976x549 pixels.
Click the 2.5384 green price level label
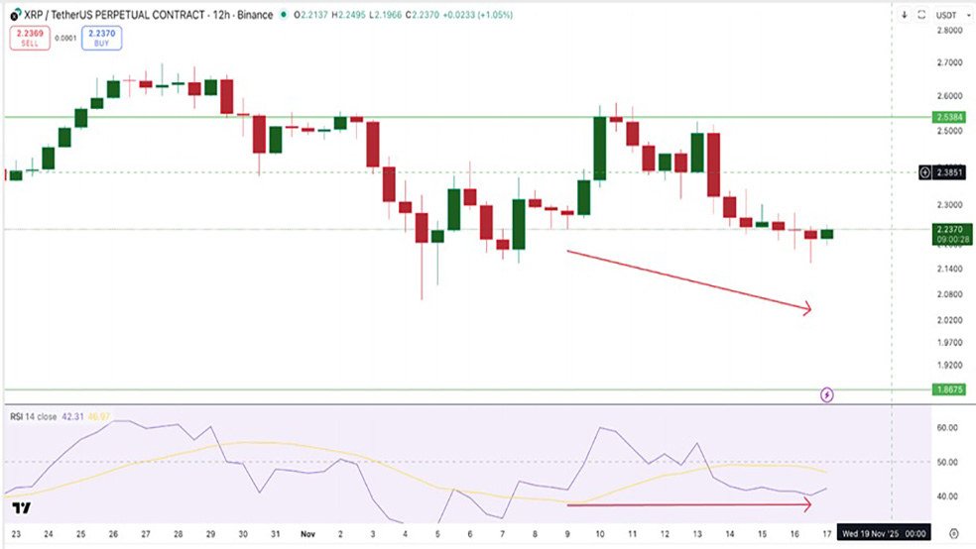(x=947, y=117)
